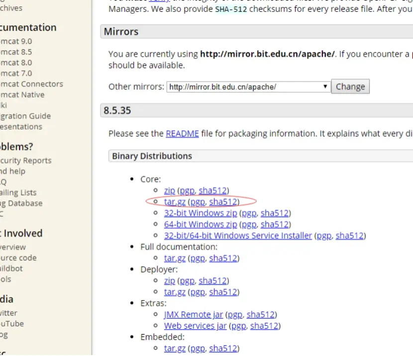Open Tomcat 7.0 documentation in sidebar
This screenshot has height=356, width=413.
tap(16, 74)
